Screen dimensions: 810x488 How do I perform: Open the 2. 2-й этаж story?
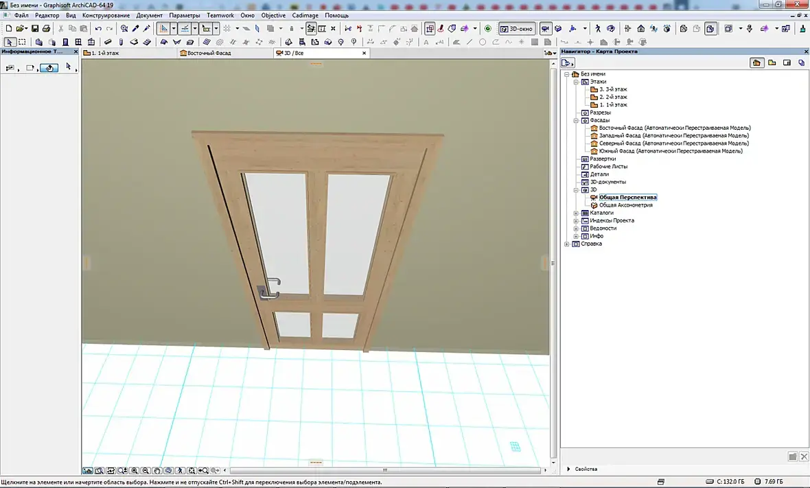612,97
